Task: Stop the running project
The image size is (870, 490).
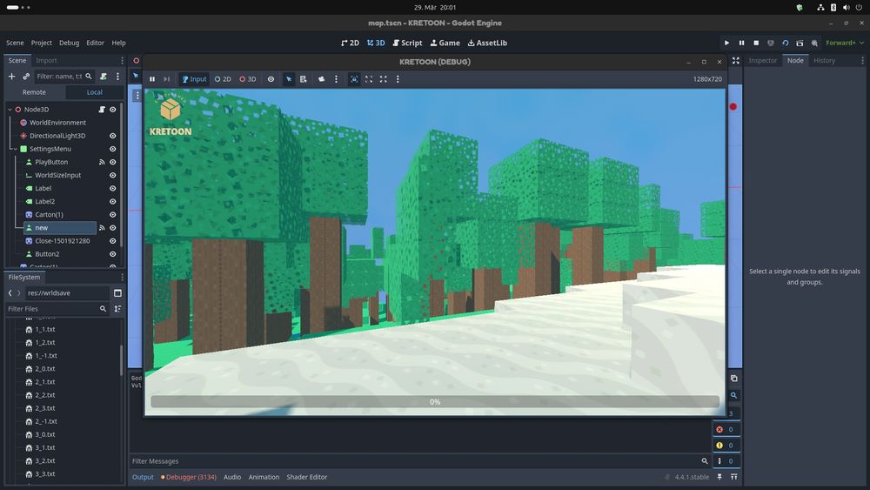Action: click(x=756, y=43)
